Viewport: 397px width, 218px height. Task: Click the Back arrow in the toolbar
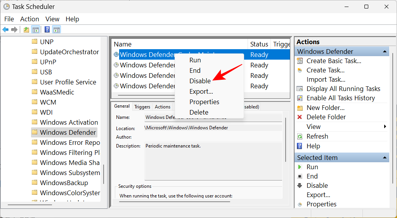coord(5,29)
